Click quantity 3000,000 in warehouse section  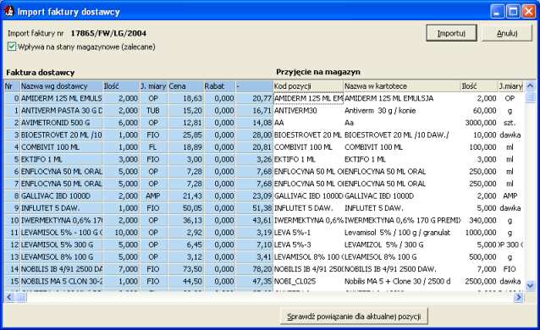479,123
